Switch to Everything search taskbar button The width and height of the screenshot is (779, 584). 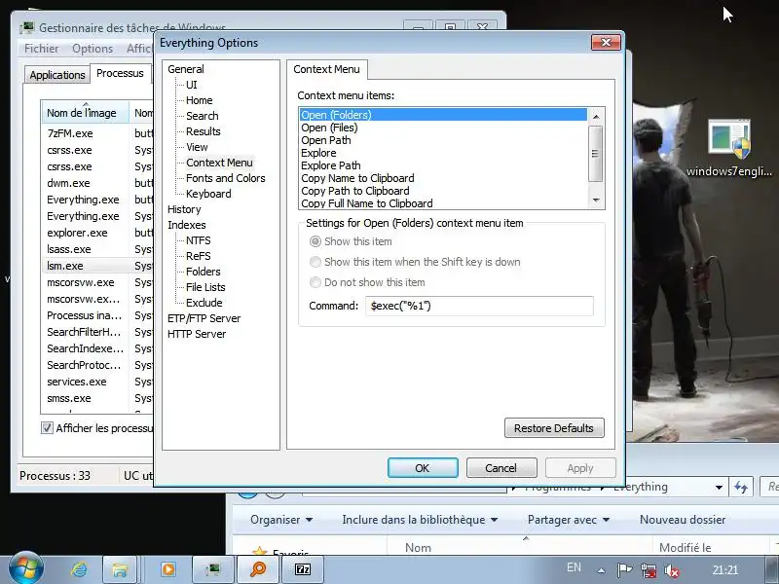pyautogui.click(x=258, y=569)
